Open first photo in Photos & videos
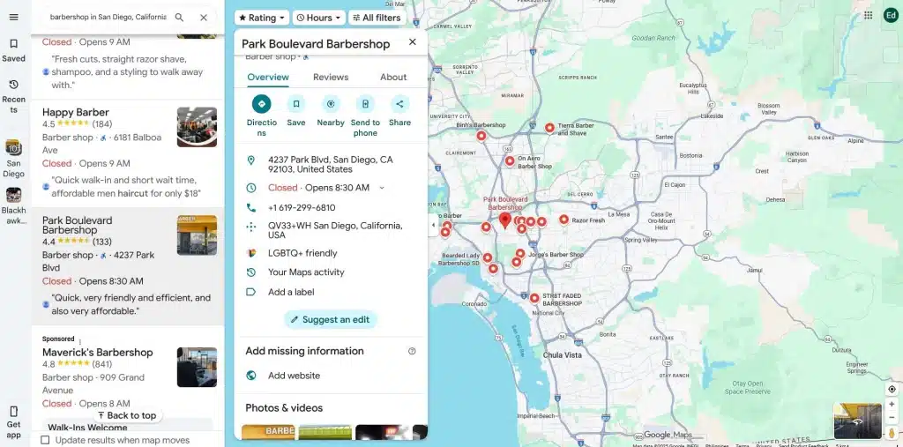 pyautogui.click(x=268, y=432)
